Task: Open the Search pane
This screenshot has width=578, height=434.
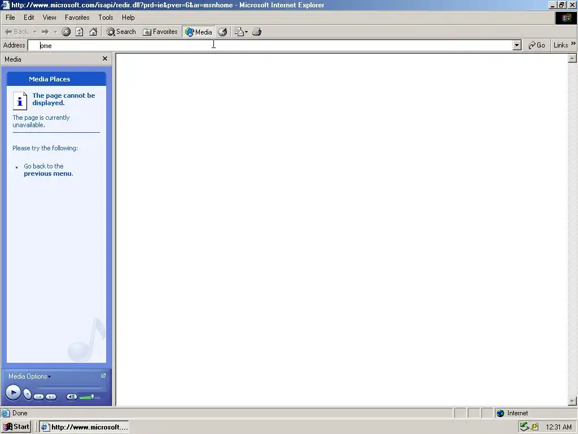Action: (121, 32)
